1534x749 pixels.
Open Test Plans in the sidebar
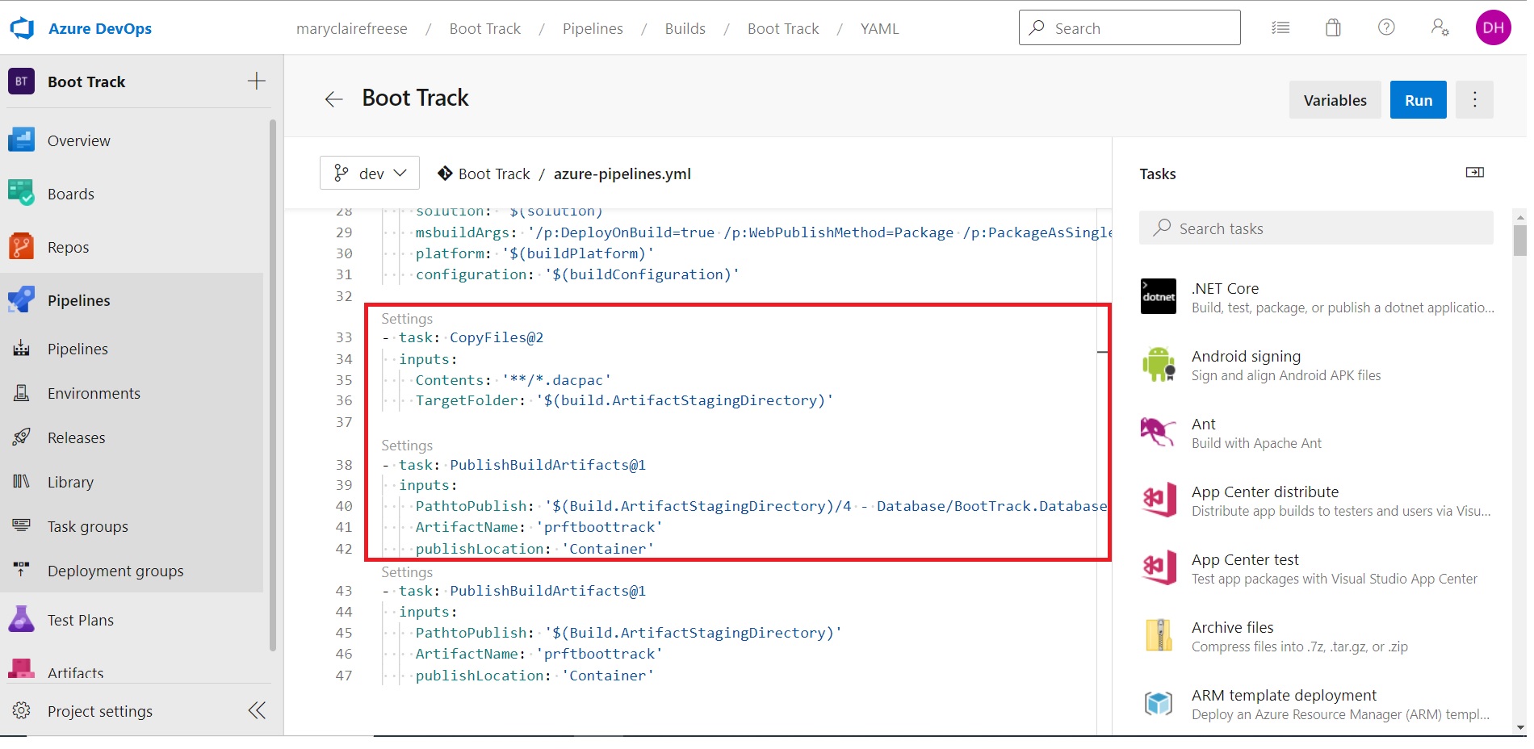[x=80, y=620]
